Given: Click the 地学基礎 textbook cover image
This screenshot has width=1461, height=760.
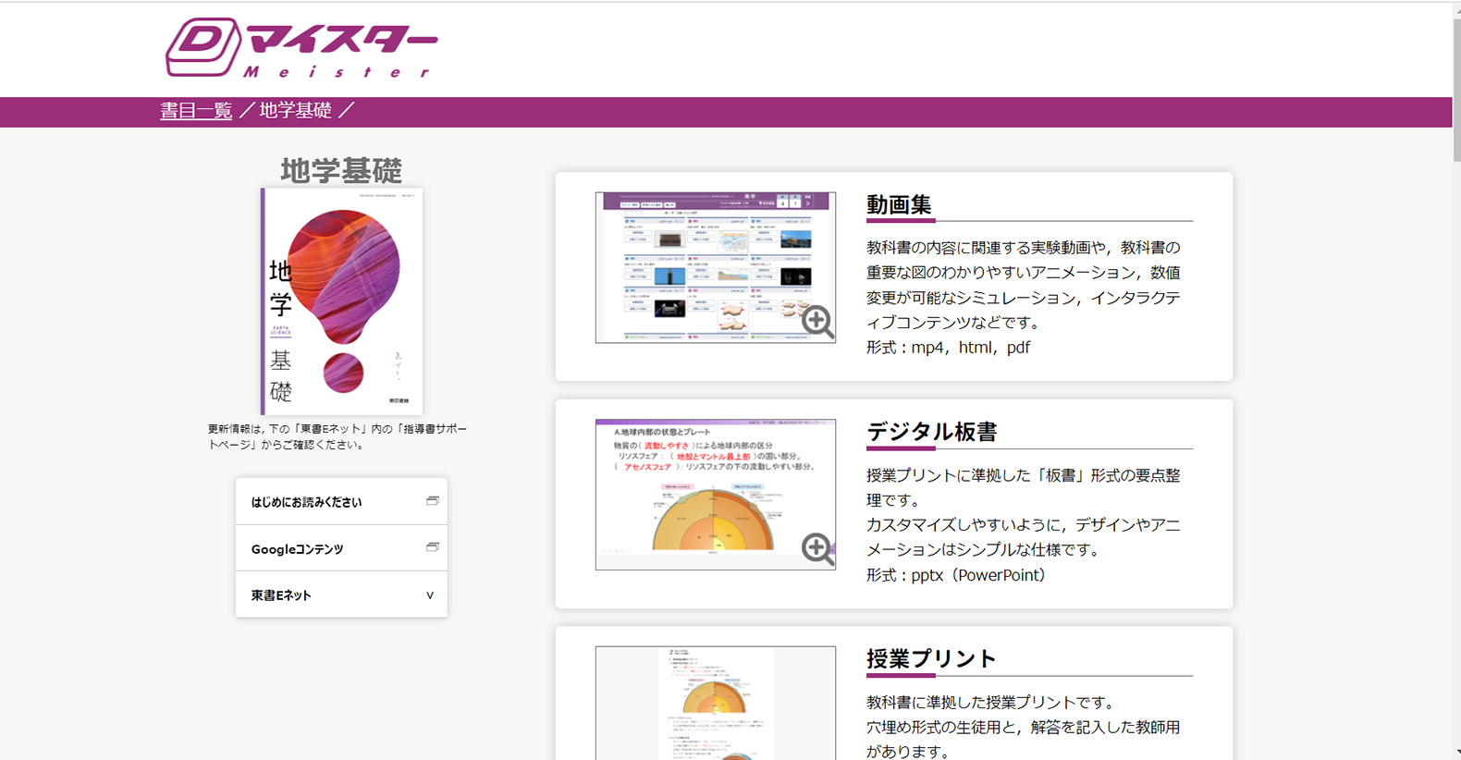Looking at the screenshot, I should pos(341,301).
